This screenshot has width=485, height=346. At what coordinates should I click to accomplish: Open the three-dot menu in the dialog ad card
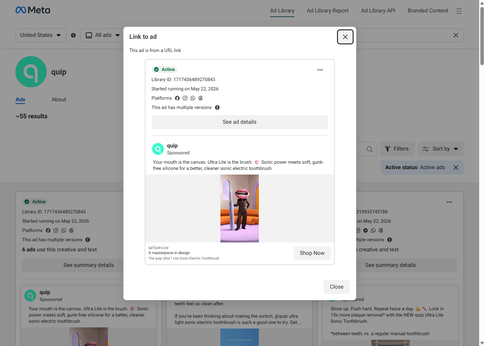click(320, 70)
